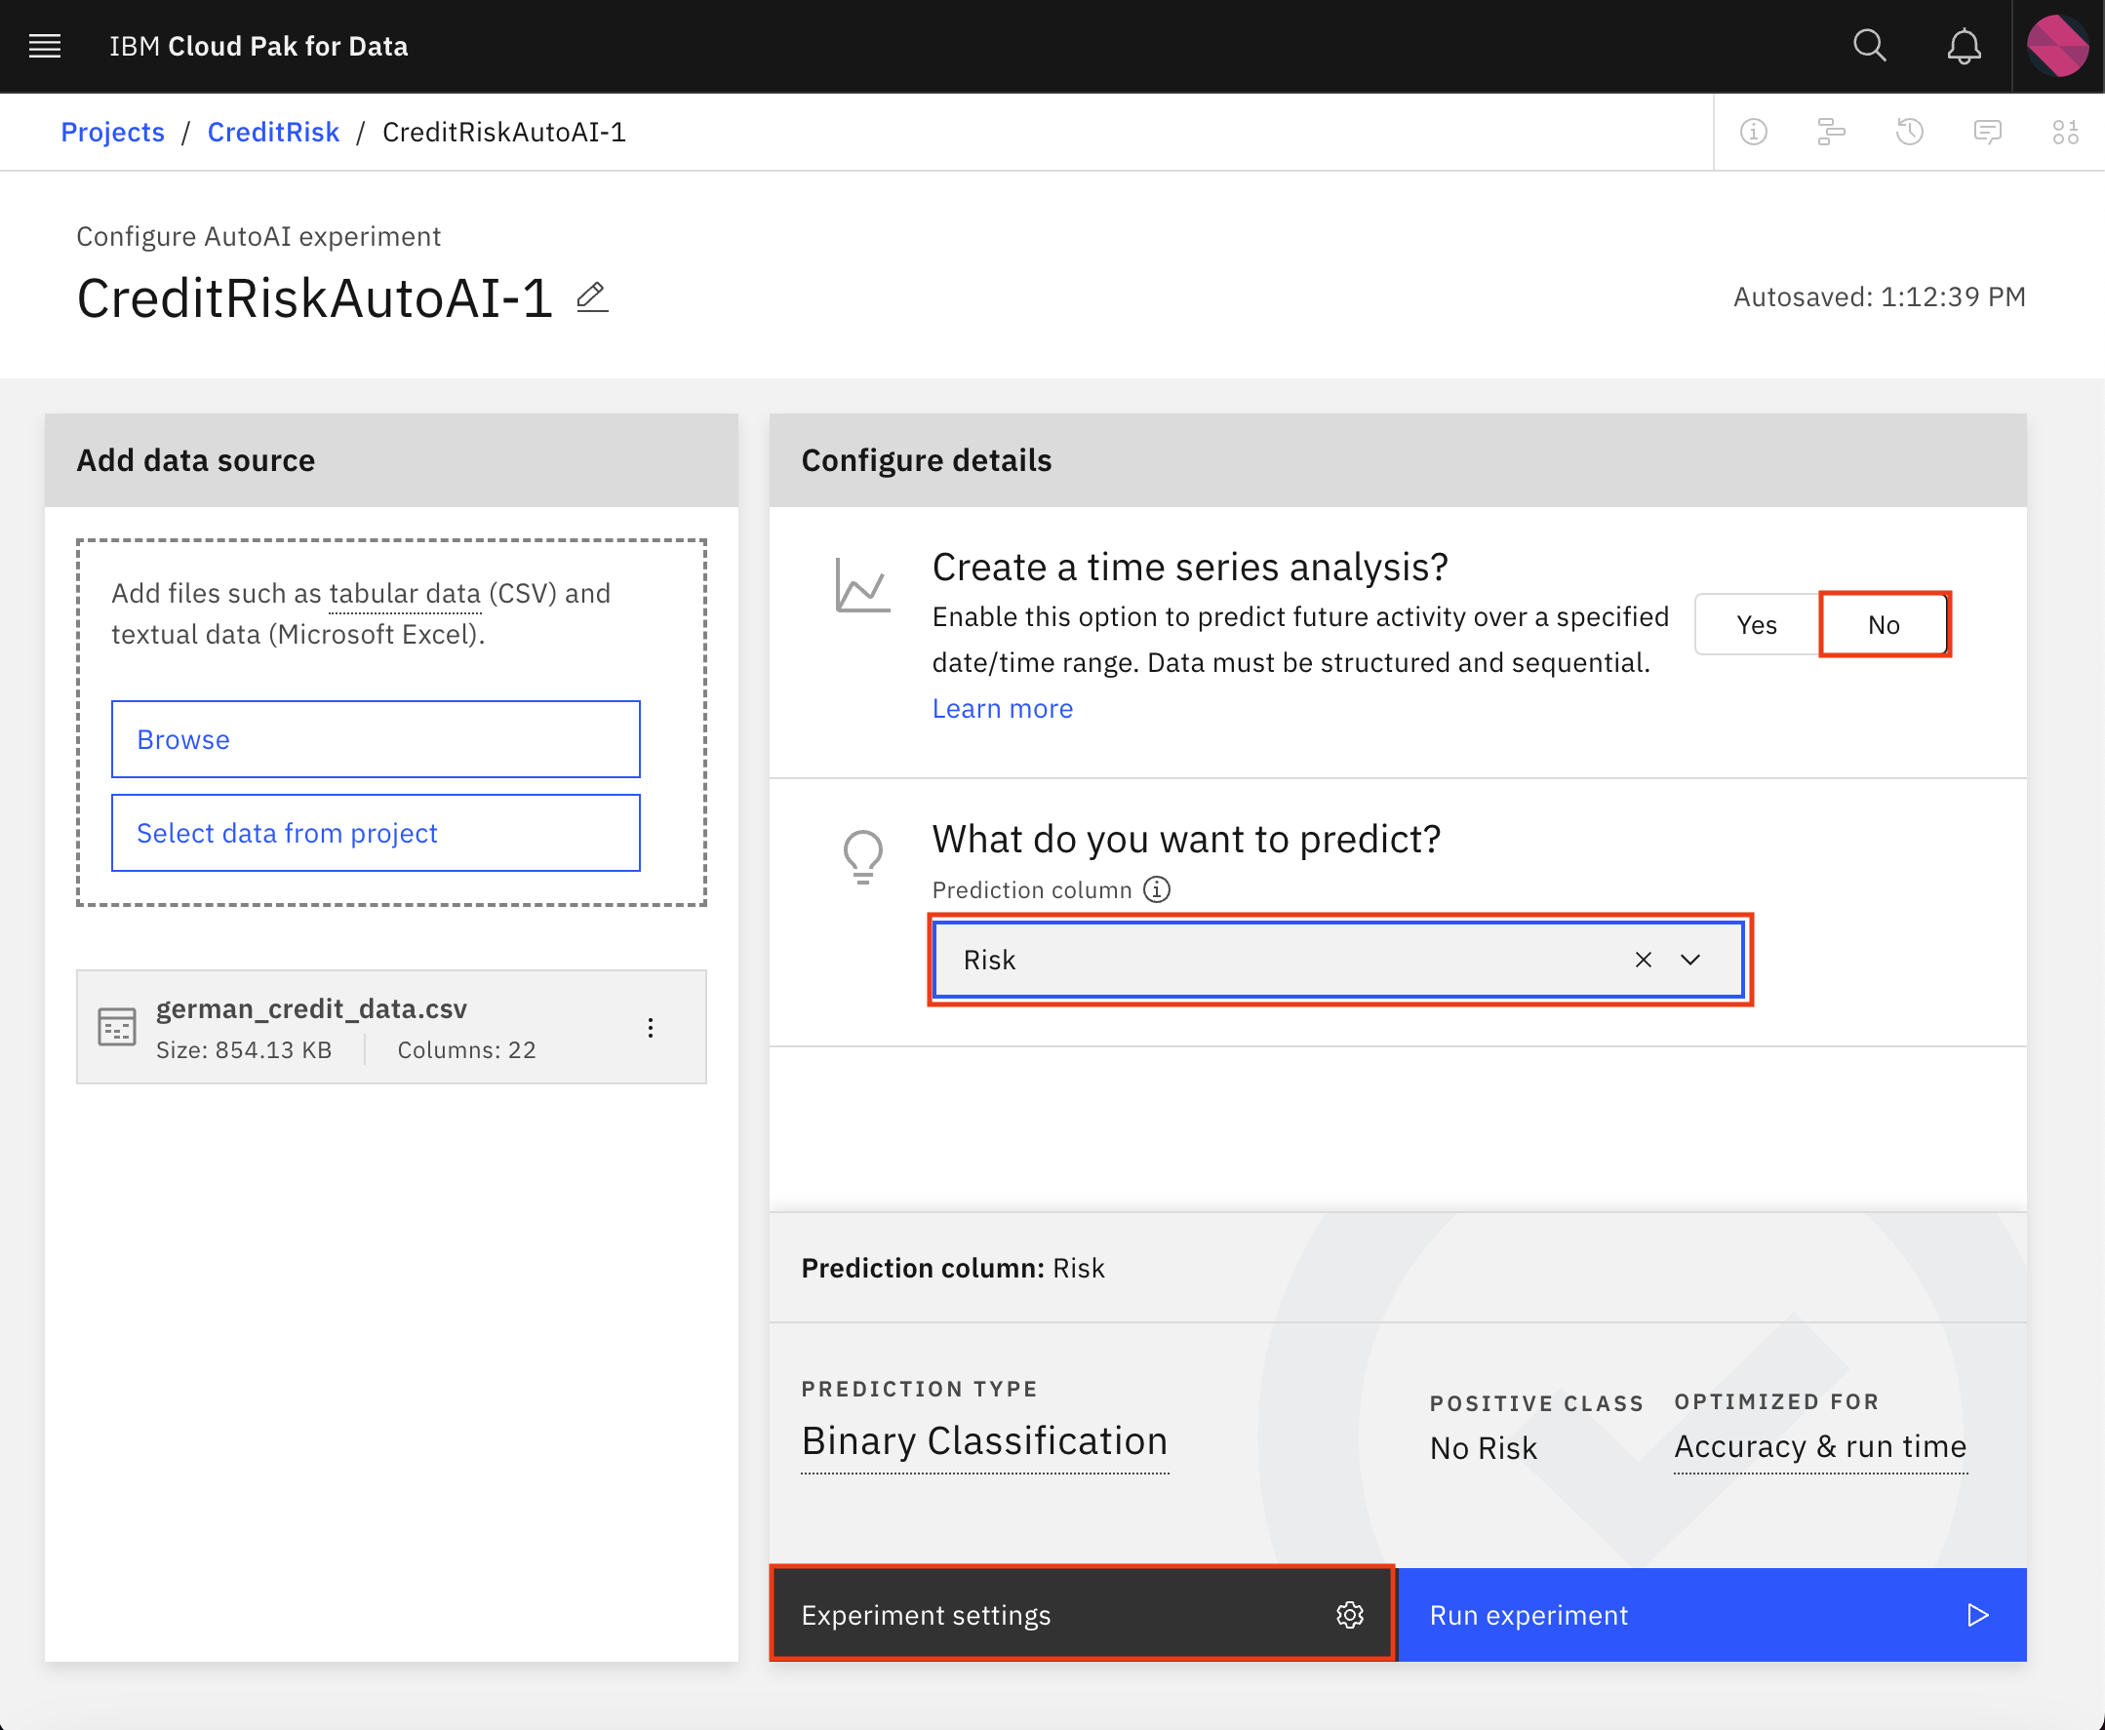Click the Learn more link for time series
Screen dimensions: 2105x1730
coord(1004,708)
